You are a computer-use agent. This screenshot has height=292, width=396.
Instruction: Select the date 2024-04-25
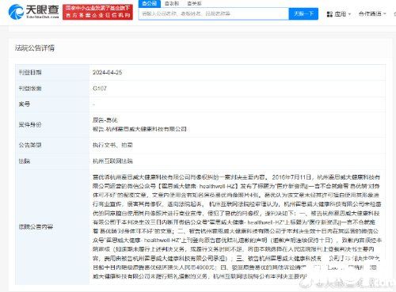click(x=107, y=72)
